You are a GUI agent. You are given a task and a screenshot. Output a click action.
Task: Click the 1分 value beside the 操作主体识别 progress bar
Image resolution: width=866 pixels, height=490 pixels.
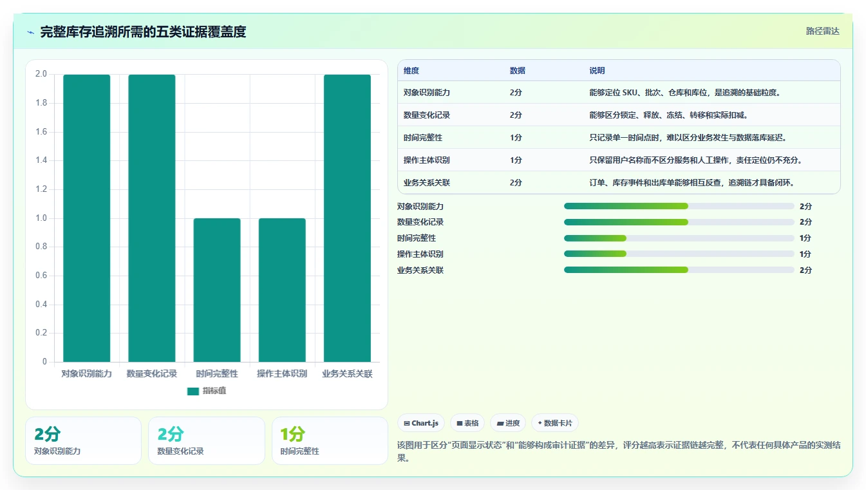[805, 254]
